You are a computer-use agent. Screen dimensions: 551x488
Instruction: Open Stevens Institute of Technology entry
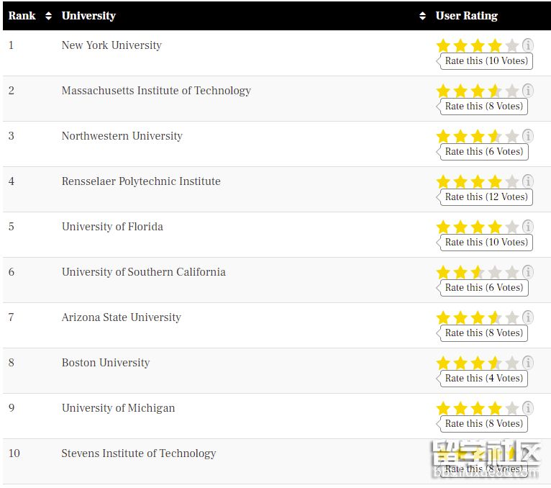(138, 453)
